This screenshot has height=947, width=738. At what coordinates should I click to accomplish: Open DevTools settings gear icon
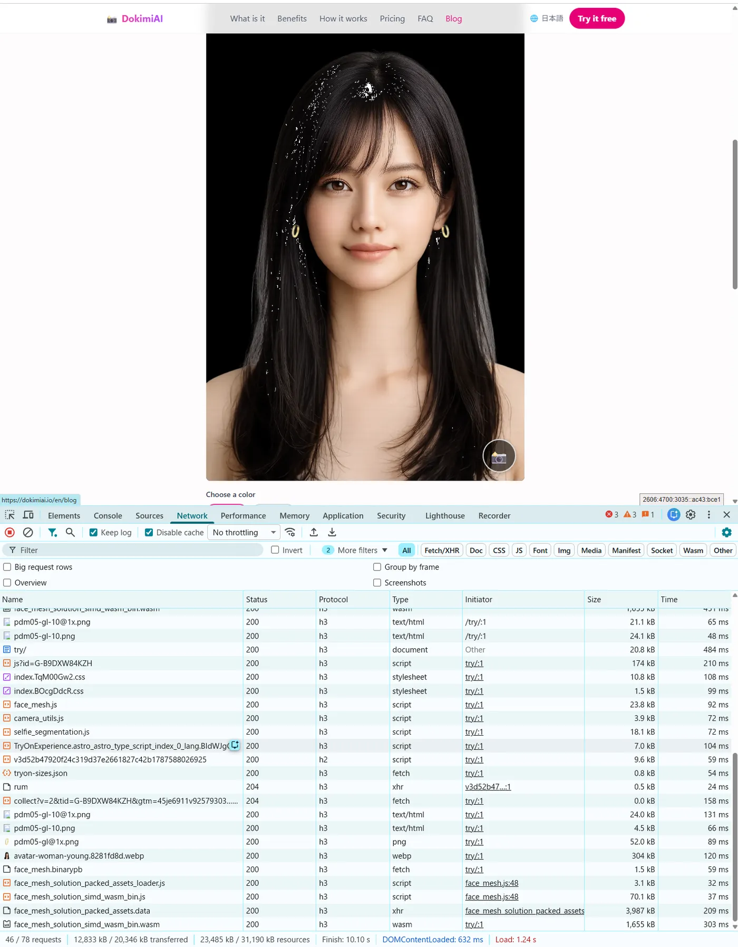691,515
